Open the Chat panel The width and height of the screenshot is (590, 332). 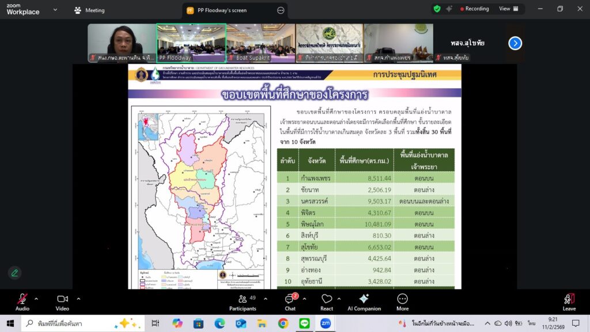click(290, 301)
